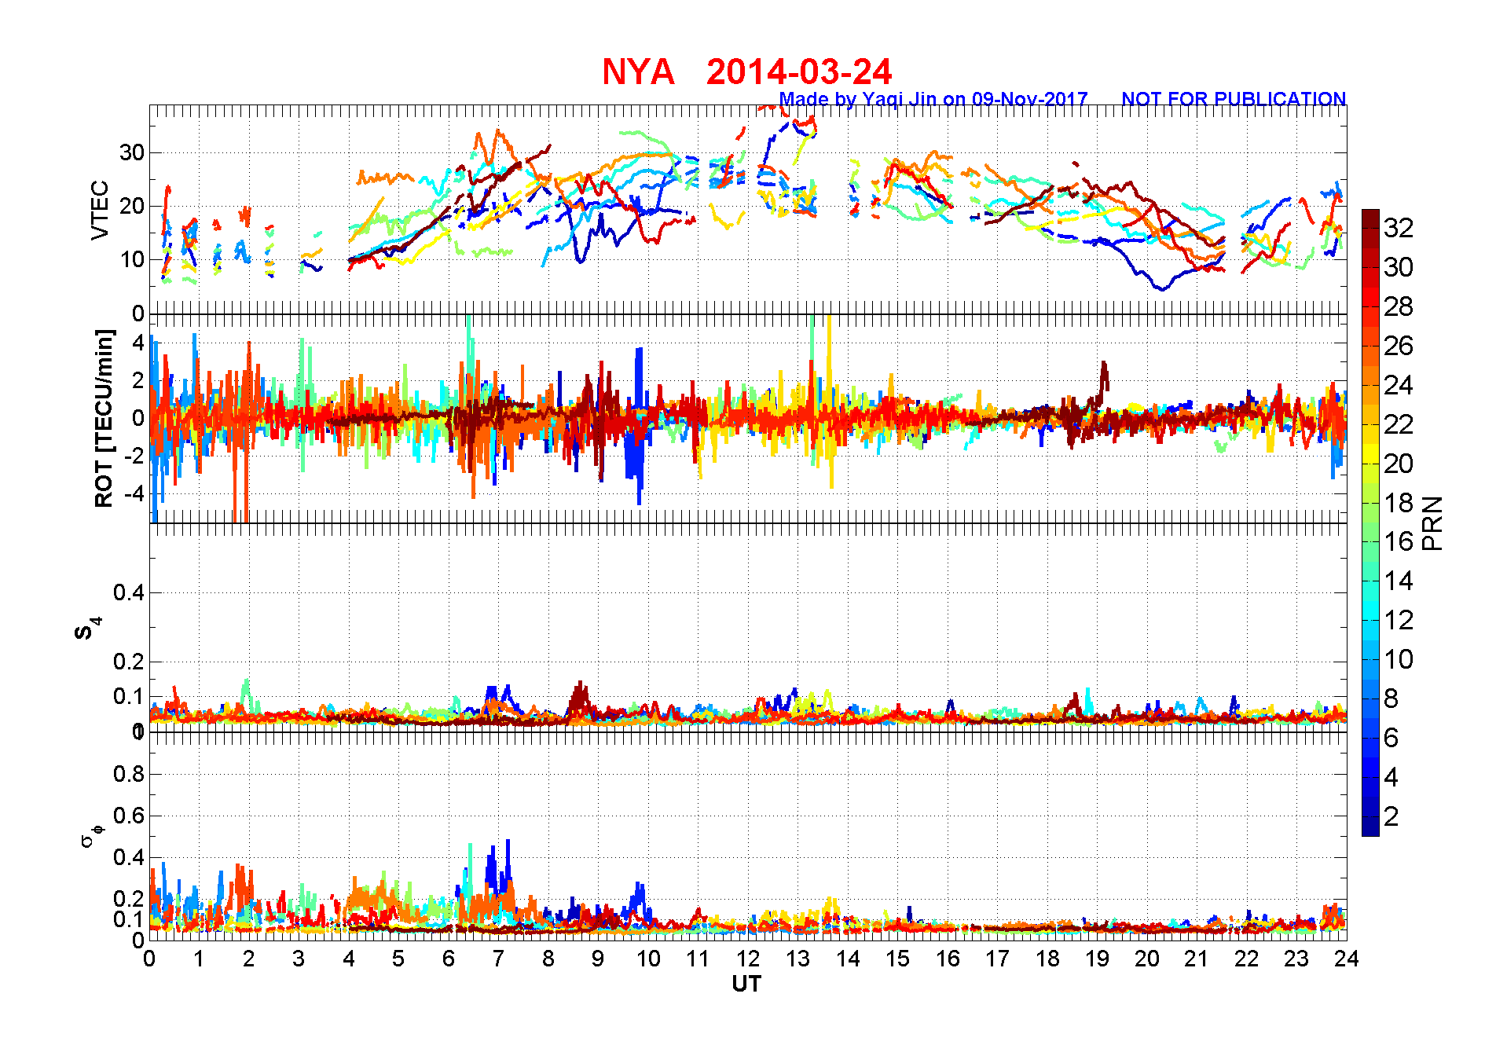Click x-axis tick label "3" on UT axis
This screenshot has height=1045, width=1496.
click(x=299, y=959)
